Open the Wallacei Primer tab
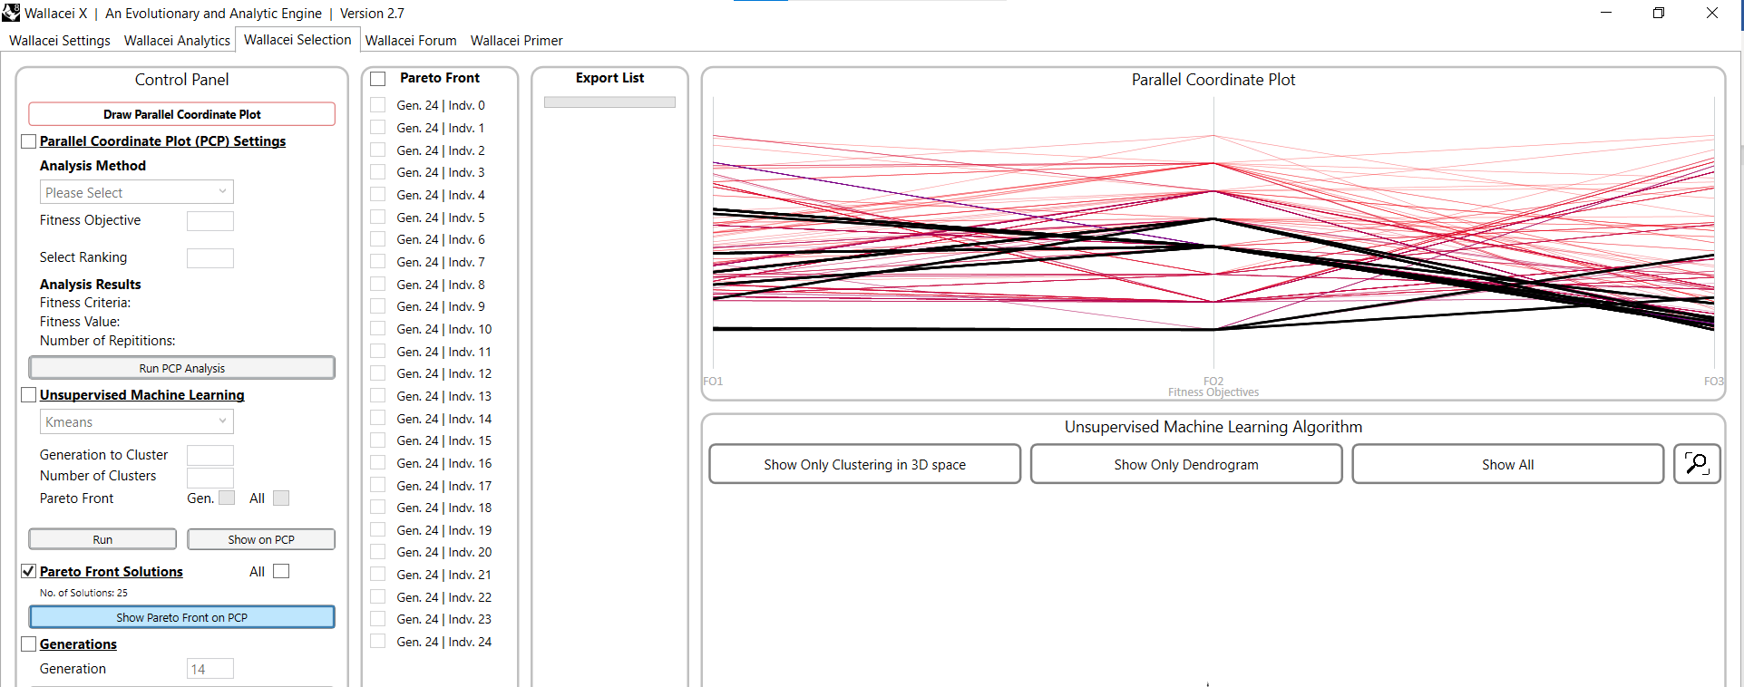 click(x=516, y=41)
